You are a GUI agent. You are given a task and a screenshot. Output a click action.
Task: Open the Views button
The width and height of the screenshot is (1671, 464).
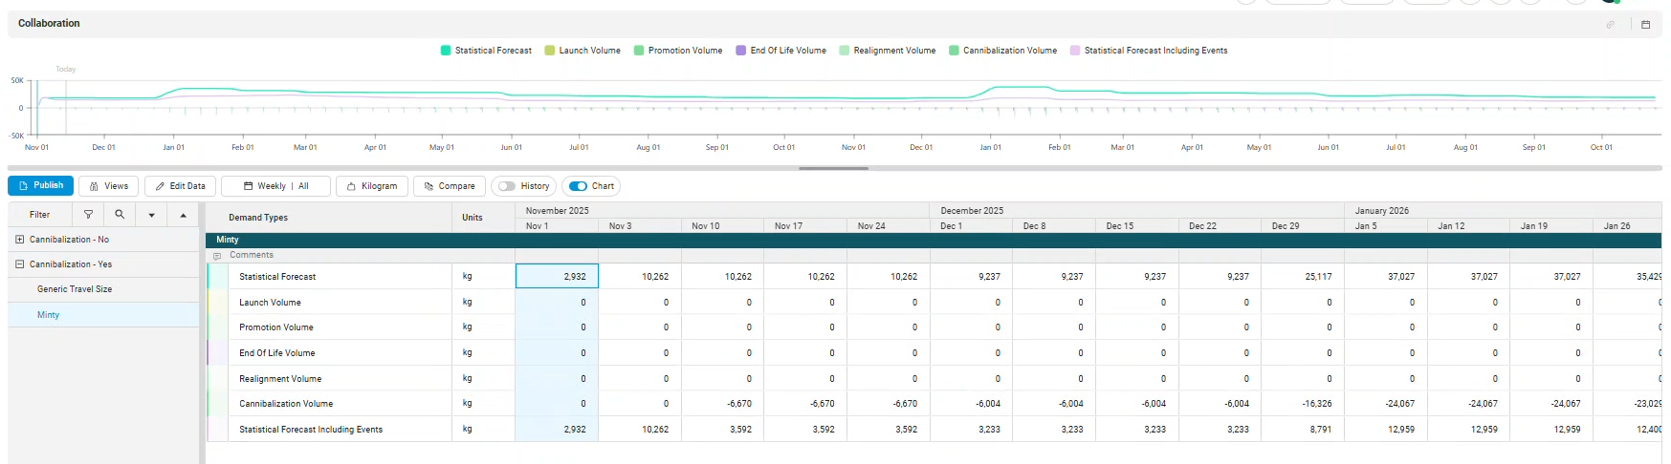coord(109,186)
